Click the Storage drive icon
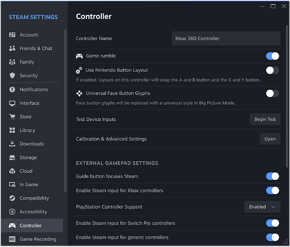The image size is (290, 247). click(x=12, y=157)
